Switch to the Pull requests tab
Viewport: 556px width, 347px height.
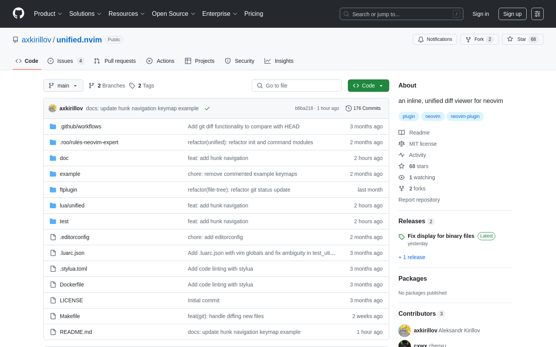tap(115, 61)
